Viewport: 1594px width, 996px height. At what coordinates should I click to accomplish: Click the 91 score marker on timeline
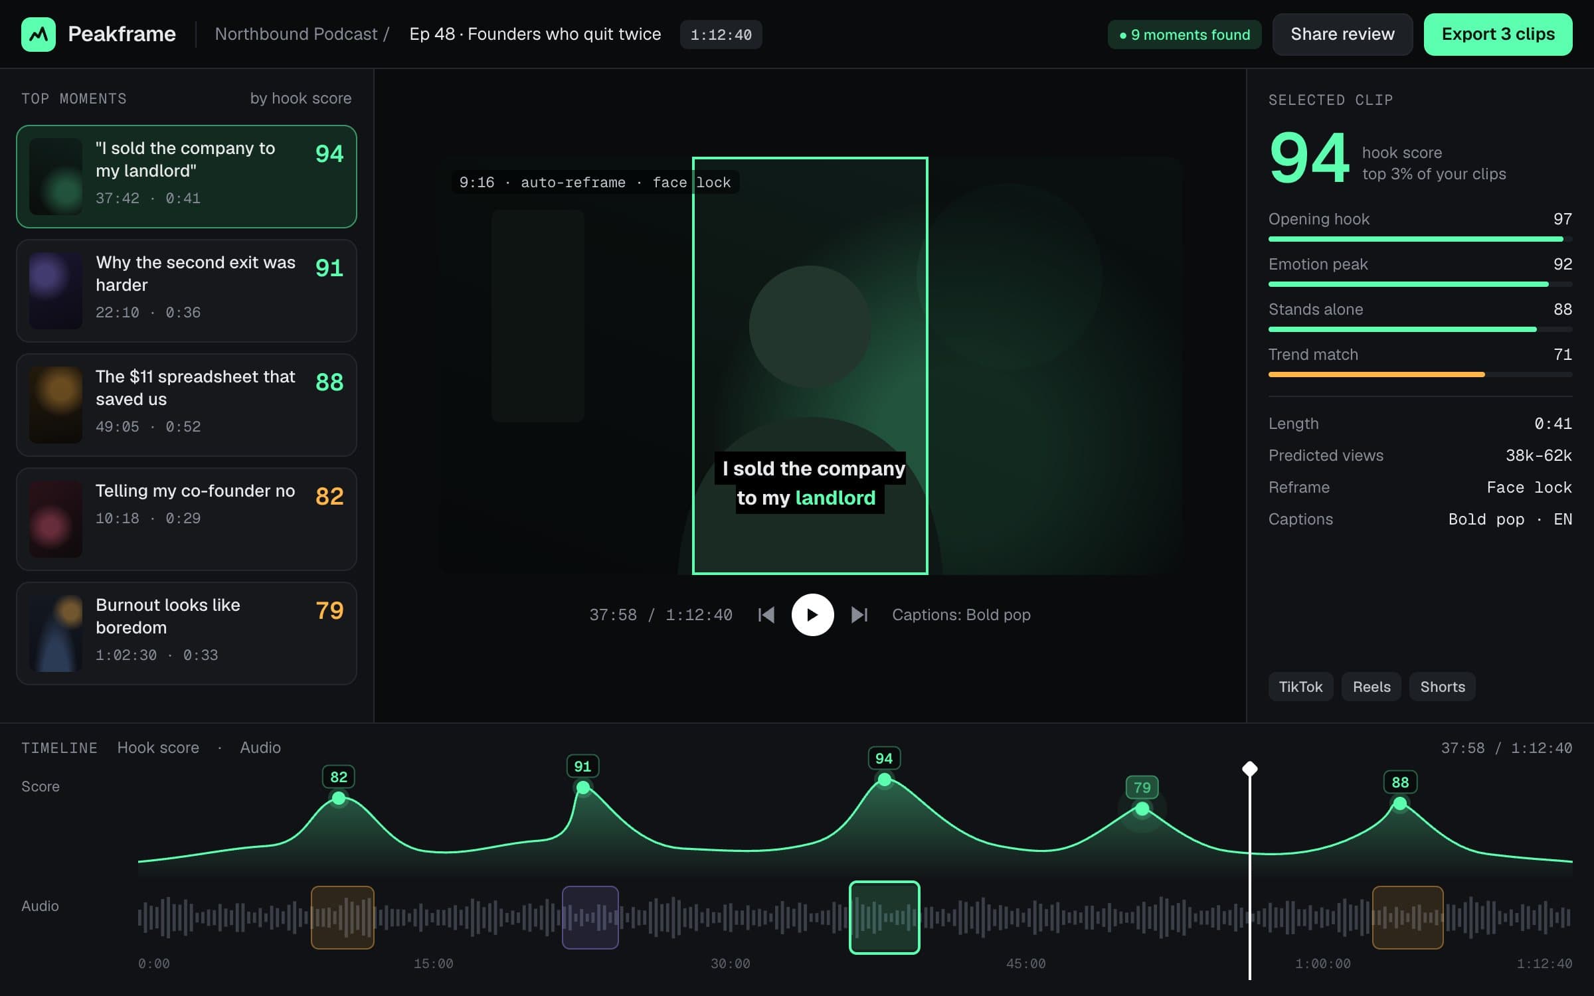pyautogui.click(x=582, y=766)
